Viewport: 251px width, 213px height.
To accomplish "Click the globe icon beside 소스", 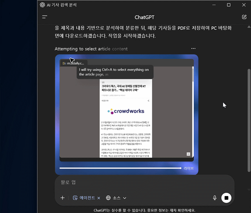I will click(x=109, y=198).
